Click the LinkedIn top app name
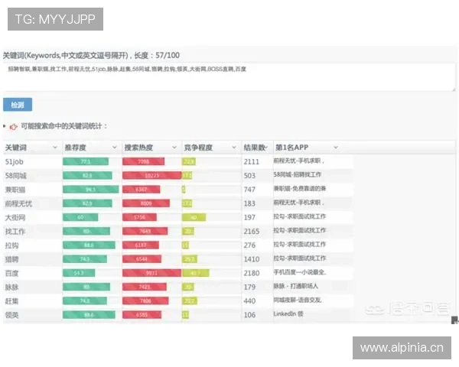459x367 pixels. coord(288,313)
